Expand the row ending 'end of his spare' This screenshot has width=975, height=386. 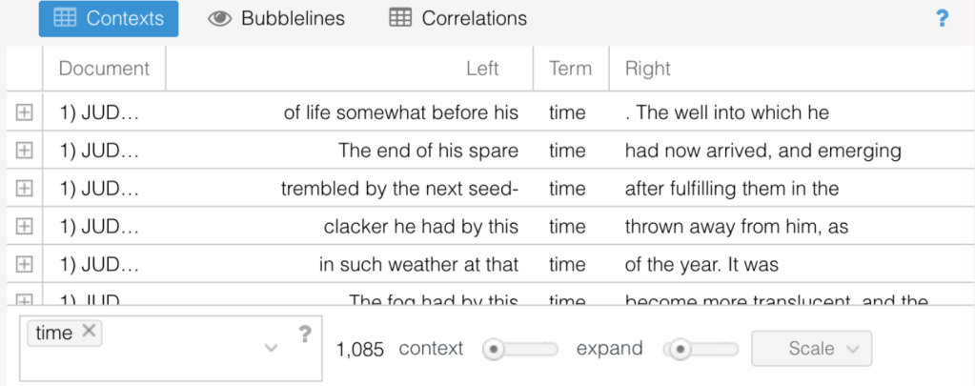pos(24,151)
